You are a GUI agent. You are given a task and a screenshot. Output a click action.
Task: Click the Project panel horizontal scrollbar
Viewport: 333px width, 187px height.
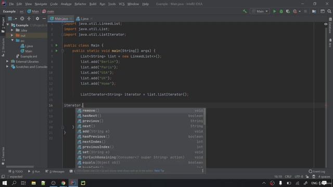pos(20,167)
